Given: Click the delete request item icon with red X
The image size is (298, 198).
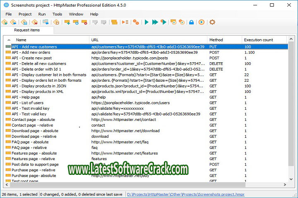Looking at the screenshot, I should (84, 22).
